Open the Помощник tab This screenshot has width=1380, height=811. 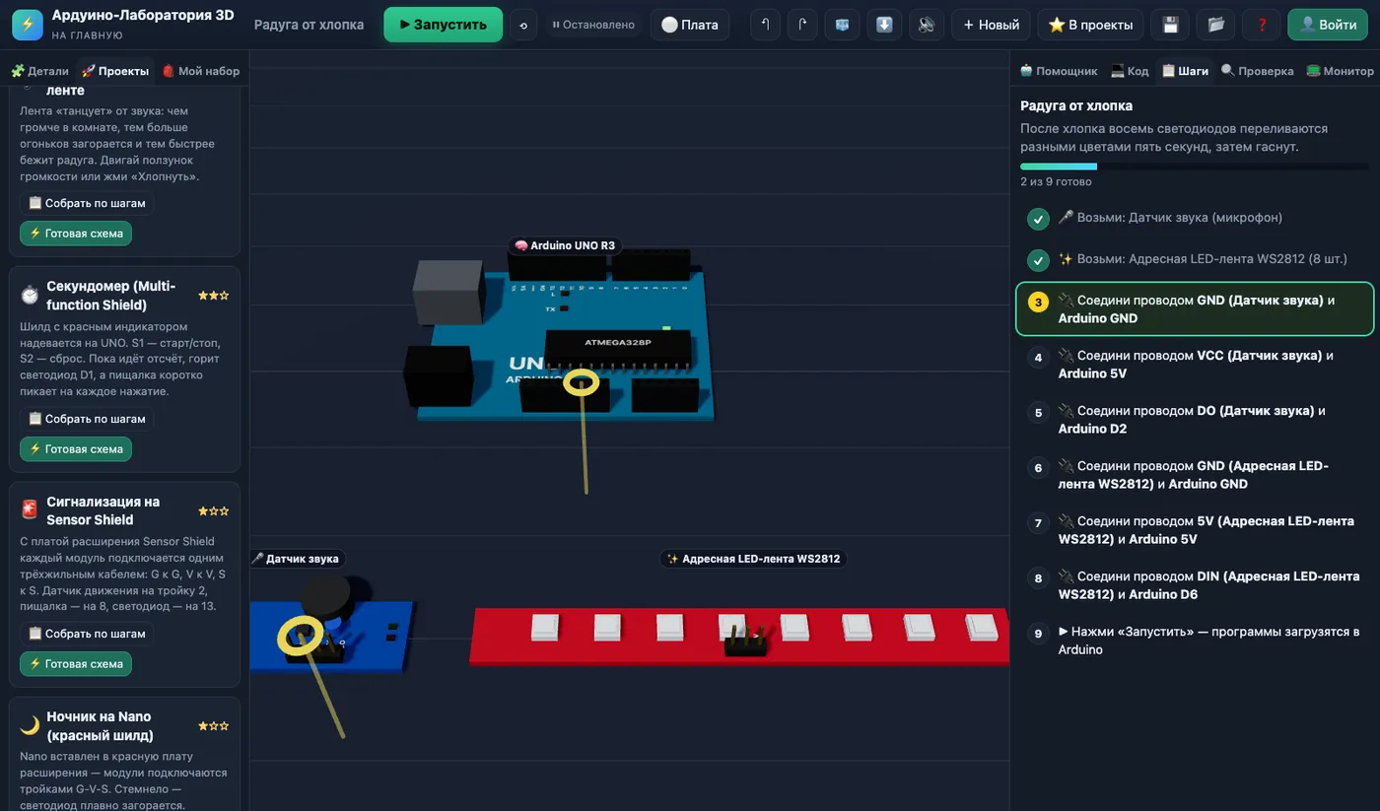[1059, 71]
